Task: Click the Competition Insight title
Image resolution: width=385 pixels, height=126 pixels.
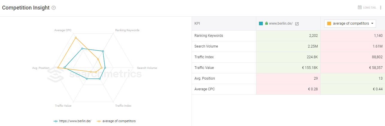Action: [26, 8]
